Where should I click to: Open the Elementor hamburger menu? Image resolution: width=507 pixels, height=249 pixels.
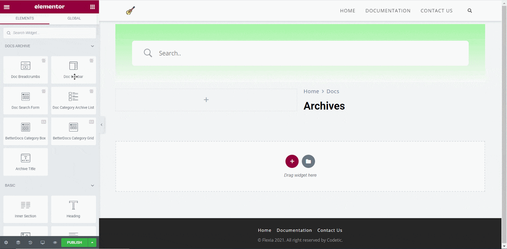(7, 7)
